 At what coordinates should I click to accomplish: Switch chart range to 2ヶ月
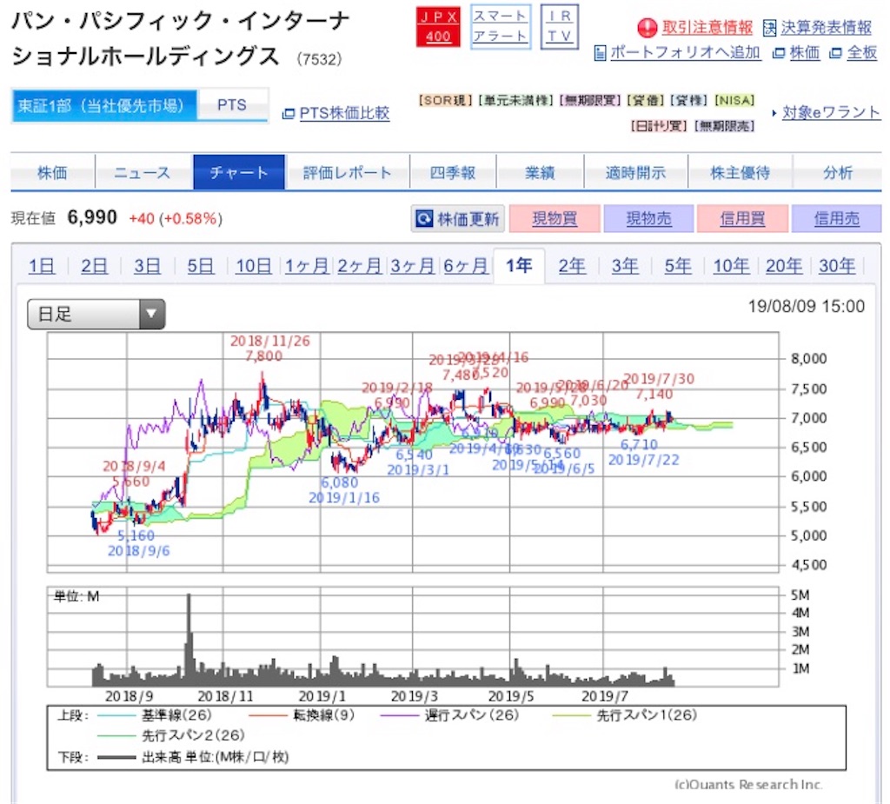point(359,266)
